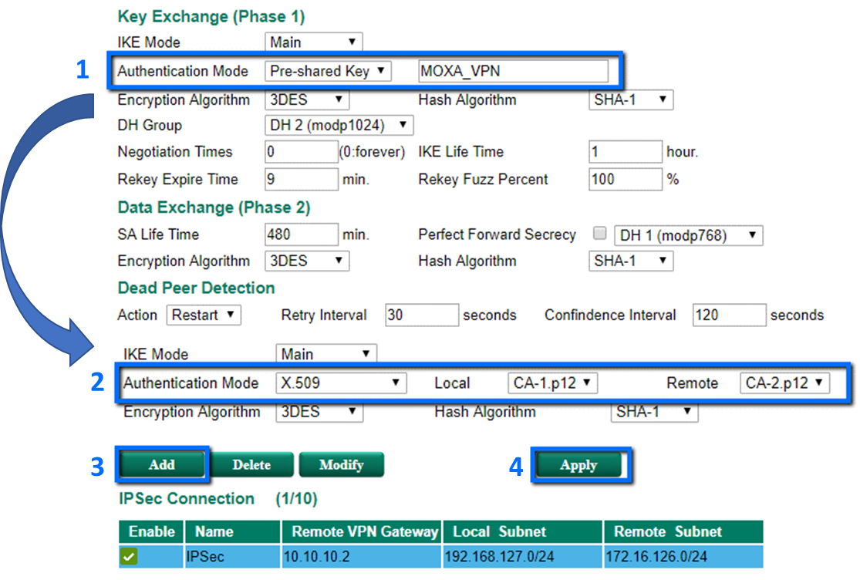Screen dimensions: 860x580
Task: Click the SA Life Time field
Action: (300, 234)
